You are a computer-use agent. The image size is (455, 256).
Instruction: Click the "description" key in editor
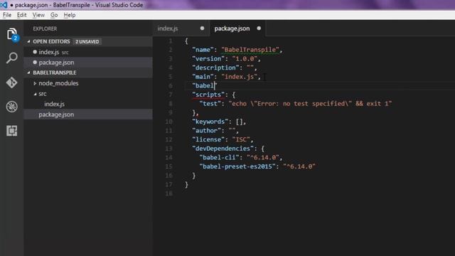click(x=215, y=68)
